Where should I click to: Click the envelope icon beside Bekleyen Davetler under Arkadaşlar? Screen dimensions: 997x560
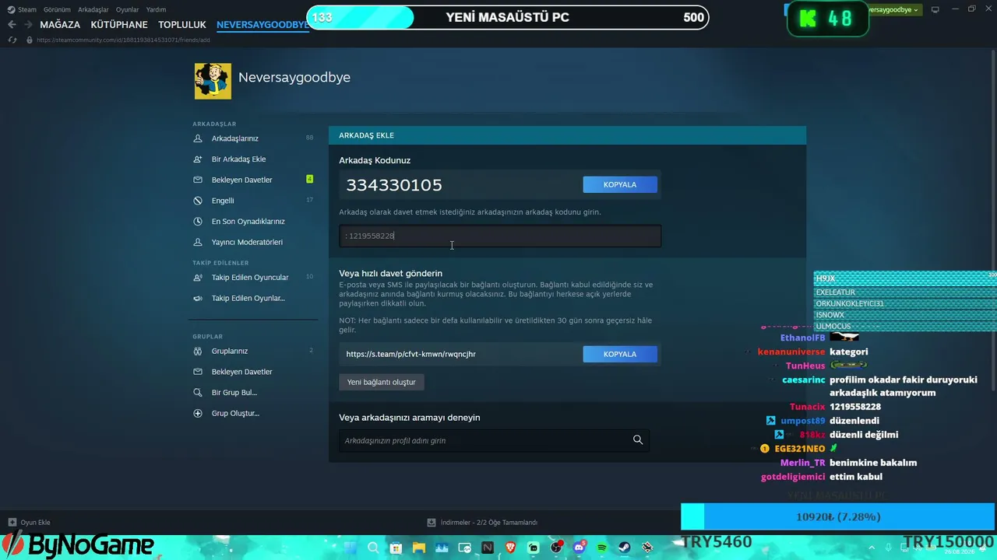tap(197, 180)
